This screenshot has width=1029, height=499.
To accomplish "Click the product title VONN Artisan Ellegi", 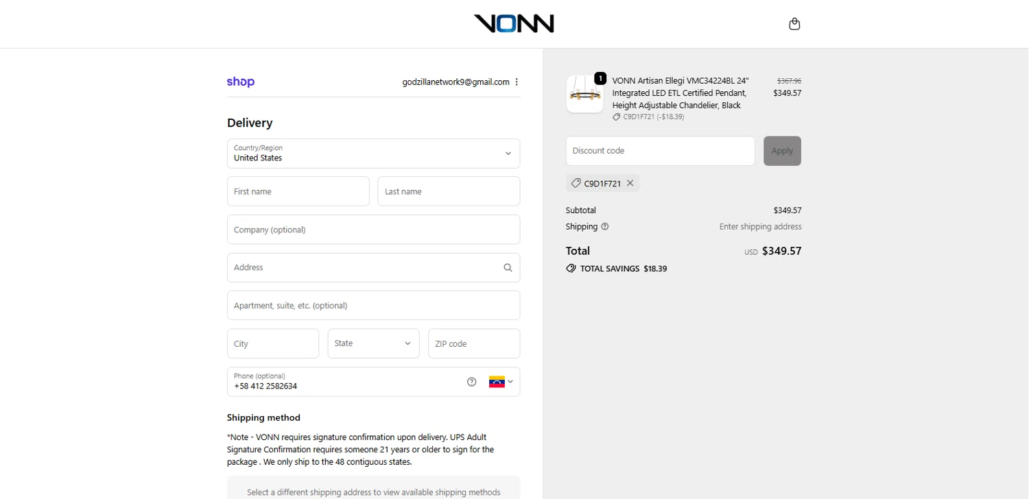I will coord(681,93).
